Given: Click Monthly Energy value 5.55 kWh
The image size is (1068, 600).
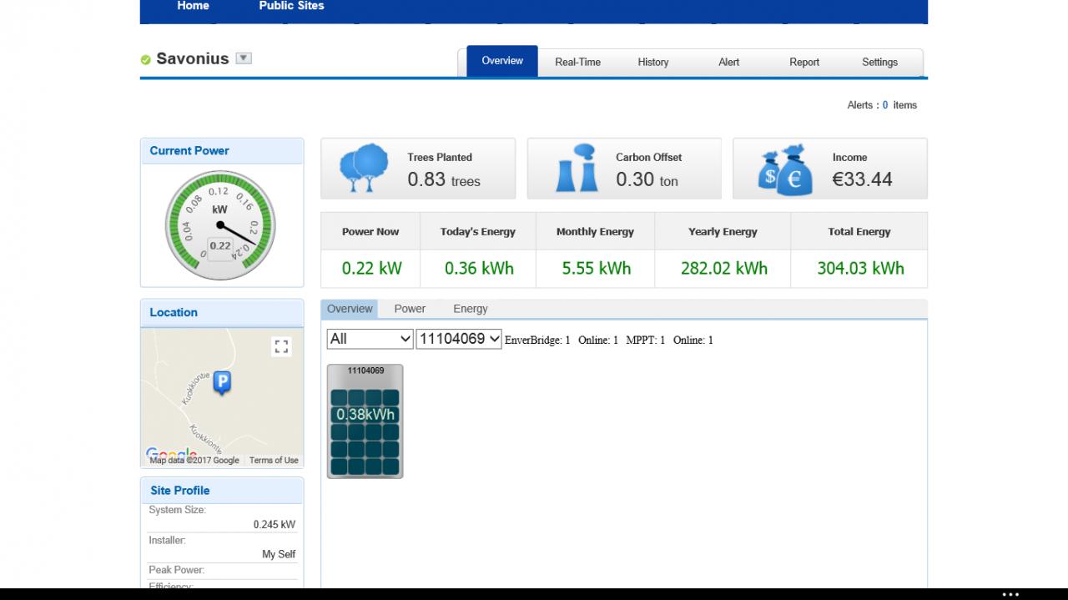Looking at the screenshot, I should point(597,268).
